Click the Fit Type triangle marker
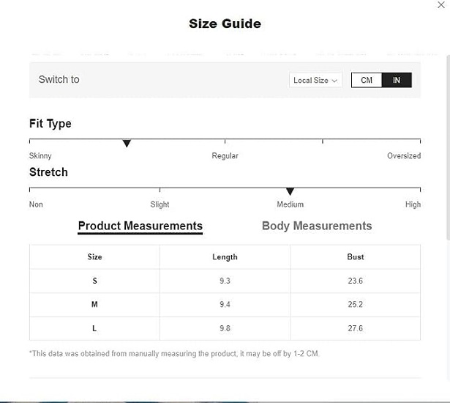This screenshot has width=450, height=403. point(127,144)
